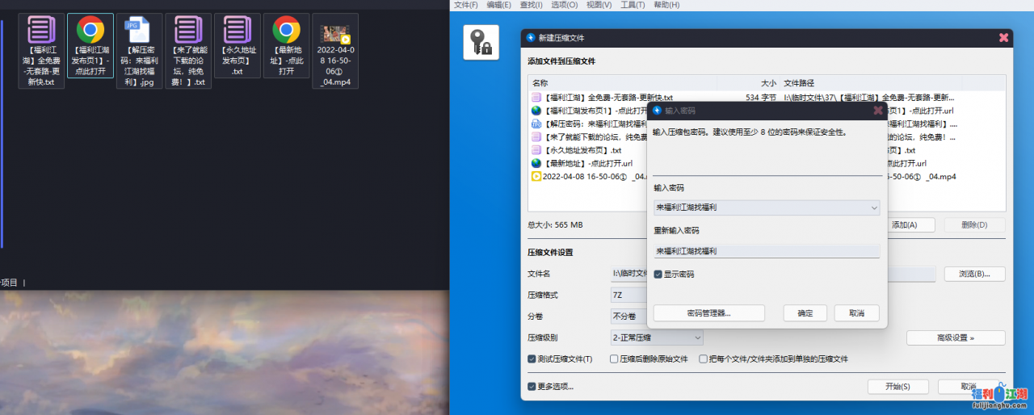The image size is (1034, 415).
Task: Click the key-and-lock password icon
Action: pyautogui.click(x=481, y=42)
